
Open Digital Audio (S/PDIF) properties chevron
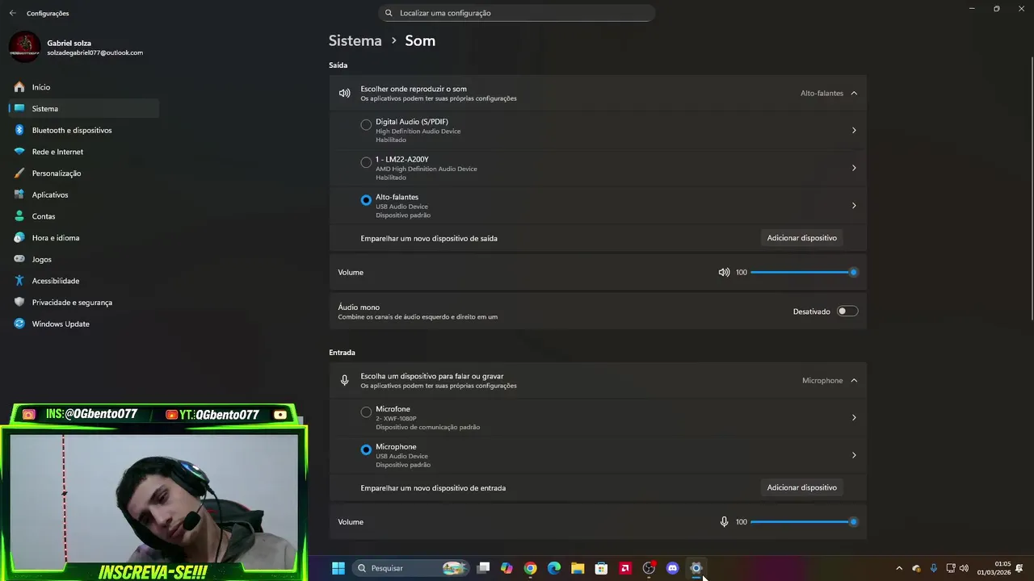tap(854, 131)
